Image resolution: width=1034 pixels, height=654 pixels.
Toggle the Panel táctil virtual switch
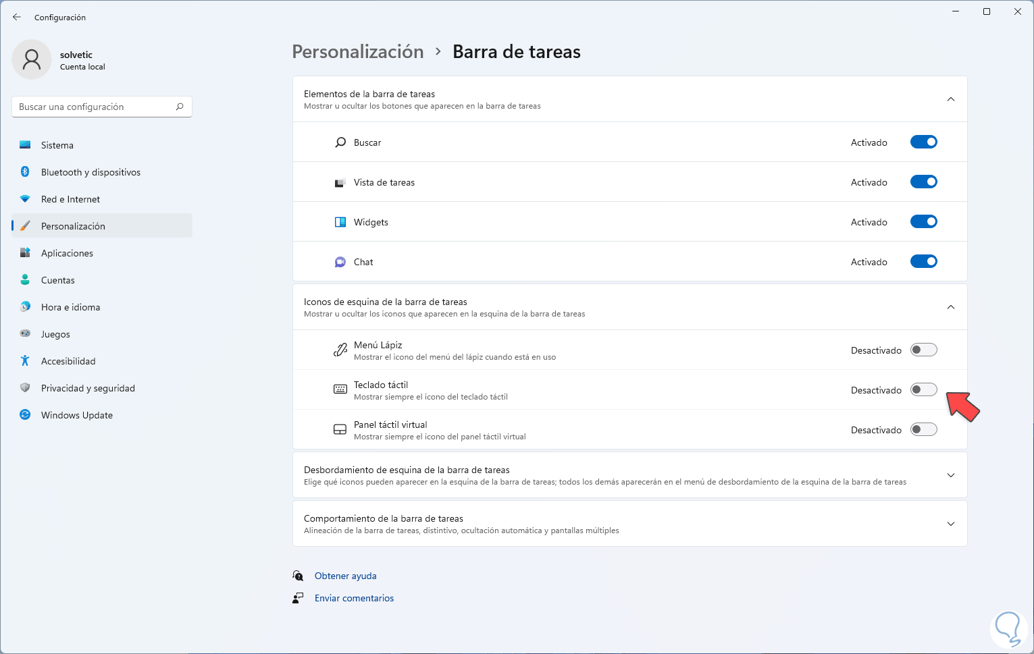pos(923,430)
